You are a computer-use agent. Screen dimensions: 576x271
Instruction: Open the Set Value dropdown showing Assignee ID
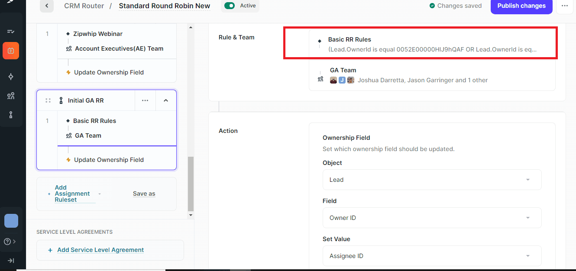432,256
